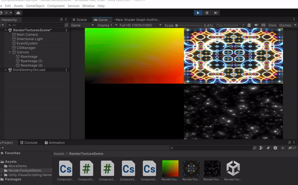
Task: Open the Gizmos dropdown arrow
Action: 295,25
